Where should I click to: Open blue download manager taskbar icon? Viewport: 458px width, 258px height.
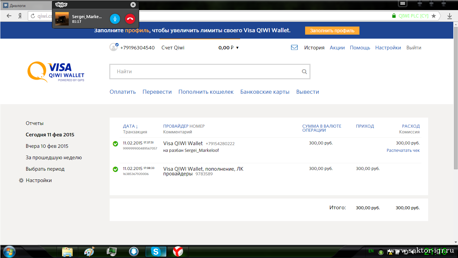point(133,252)
